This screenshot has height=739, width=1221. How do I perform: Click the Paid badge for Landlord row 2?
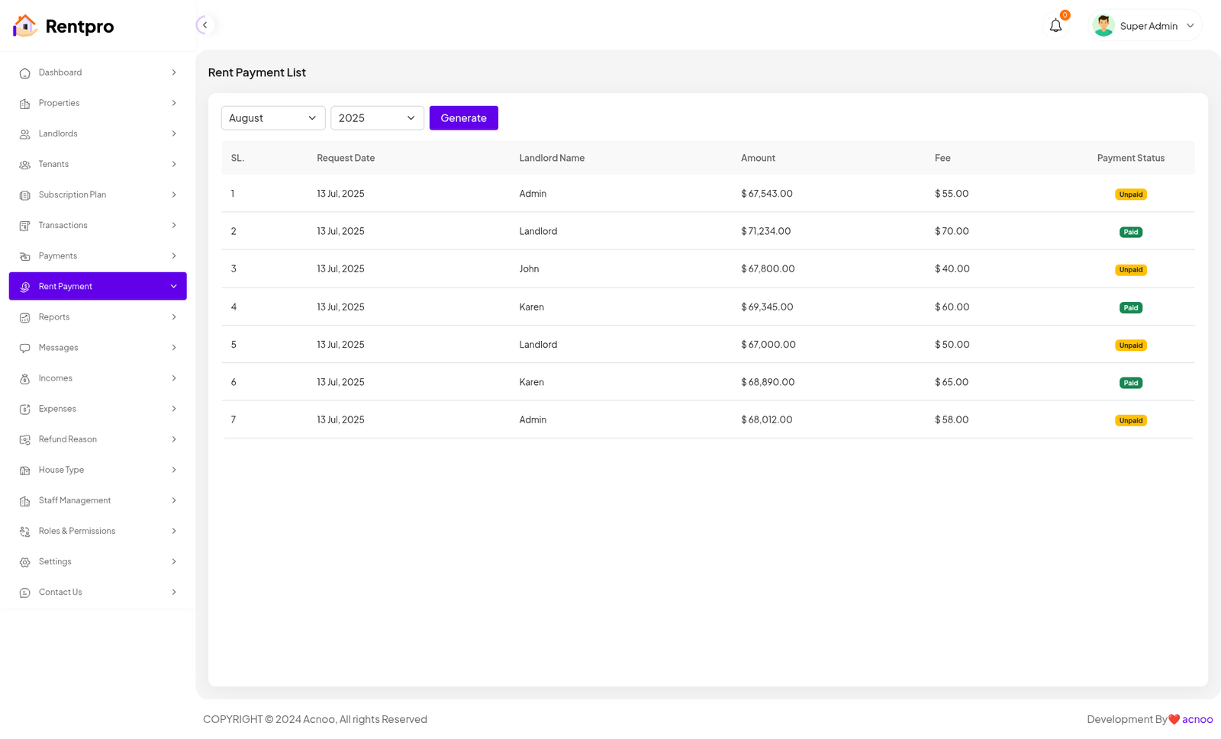pos(1130,232)
